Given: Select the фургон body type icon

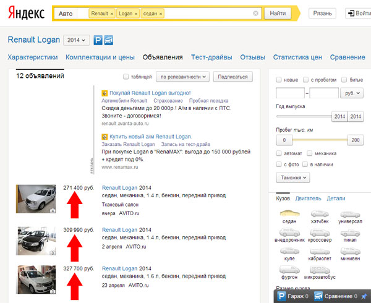Looking at the screenshot, I should coord(289,270).
